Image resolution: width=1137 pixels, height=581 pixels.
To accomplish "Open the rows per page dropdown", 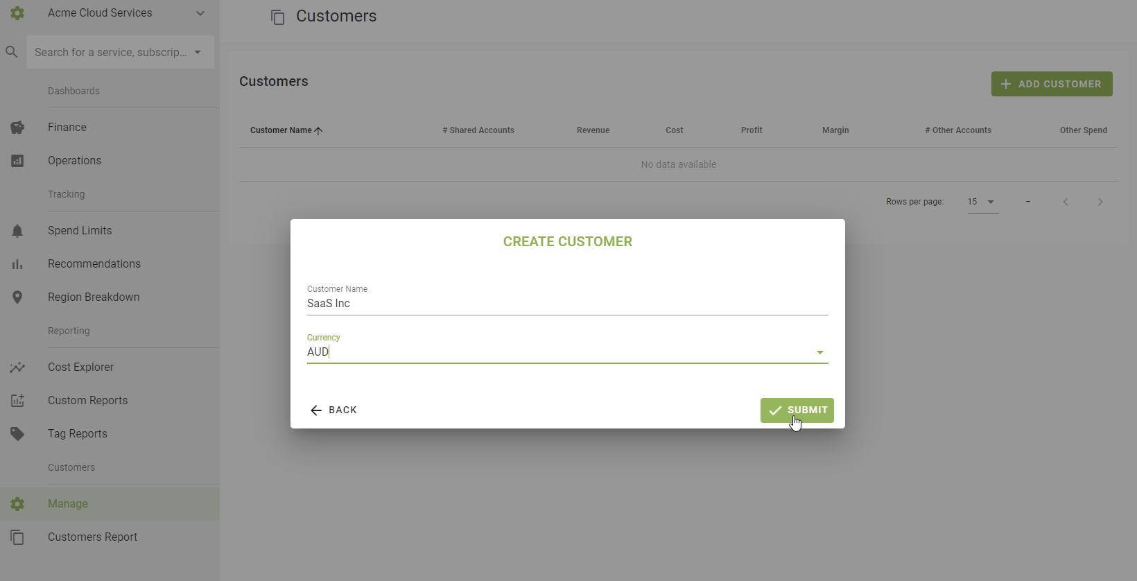I will (x=983, y=202).
